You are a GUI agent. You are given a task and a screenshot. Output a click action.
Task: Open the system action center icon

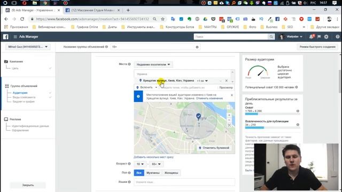tap(335, 3)
